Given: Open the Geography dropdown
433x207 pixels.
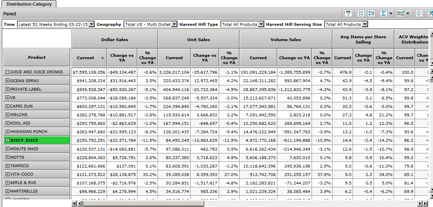Looking at the screenshot, I should [x=174, y=24].
